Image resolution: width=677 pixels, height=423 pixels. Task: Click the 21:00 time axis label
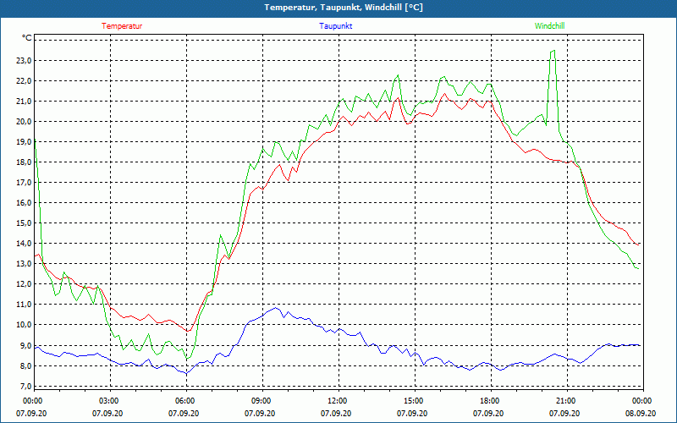566,401
